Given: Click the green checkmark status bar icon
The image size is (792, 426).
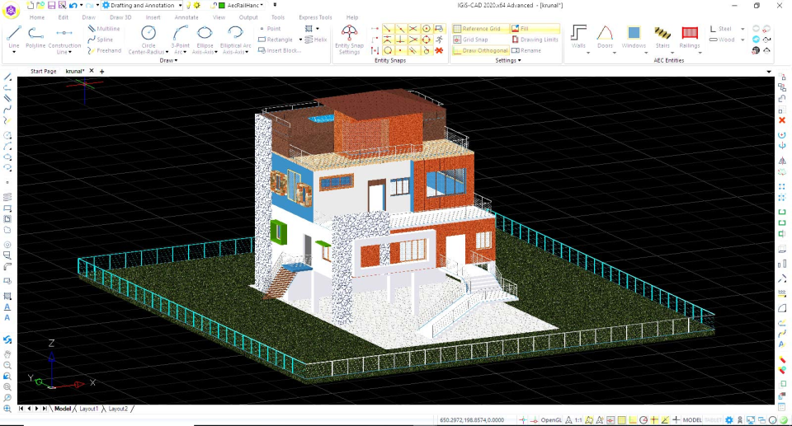Looking at the screenshot, I should (784, 420).
